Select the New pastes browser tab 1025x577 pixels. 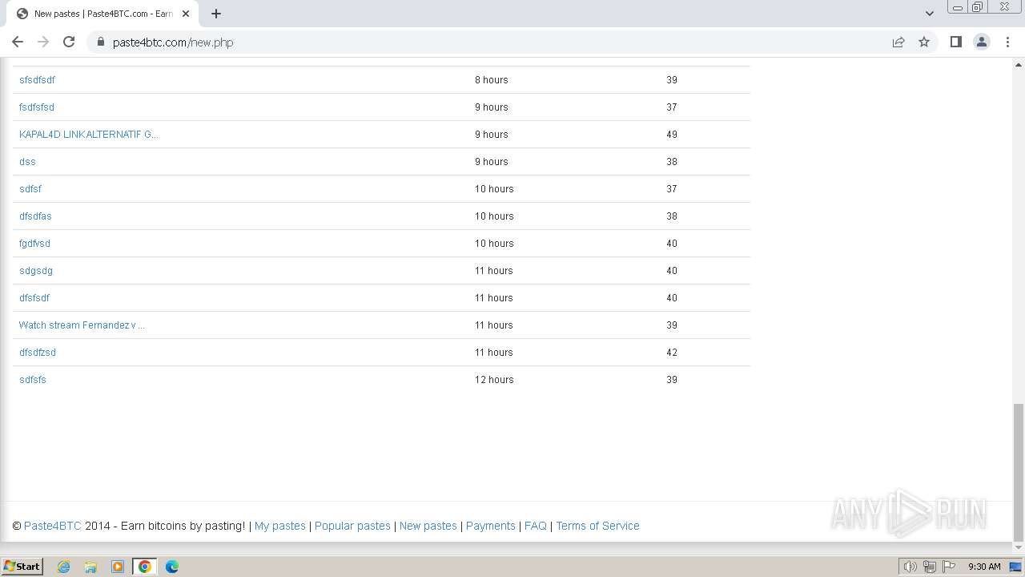coord(102,14)
